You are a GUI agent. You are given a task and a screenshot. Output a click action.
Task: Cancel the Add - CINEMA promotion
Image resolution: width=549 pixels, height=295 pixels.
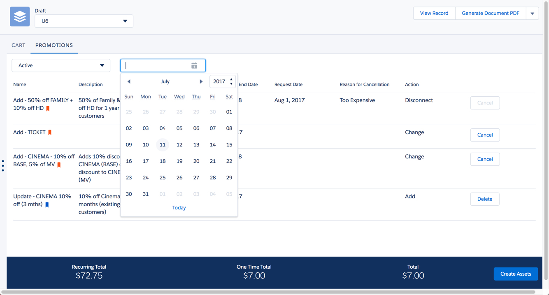[485, 159]
